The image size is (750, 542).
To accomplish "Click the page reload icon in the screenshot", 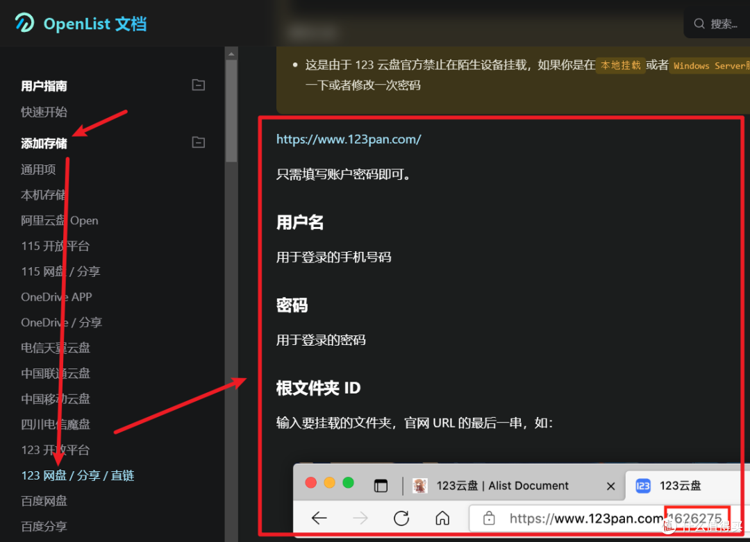I will [401, 518].
